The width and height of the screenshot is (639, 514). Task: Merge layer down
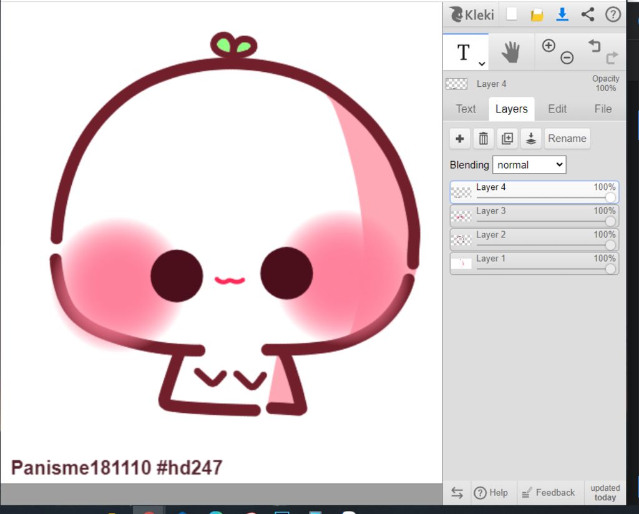coord(530,139)
